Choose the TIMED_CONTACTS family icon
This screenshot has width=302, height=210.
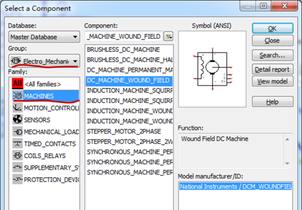coord(17,144)
